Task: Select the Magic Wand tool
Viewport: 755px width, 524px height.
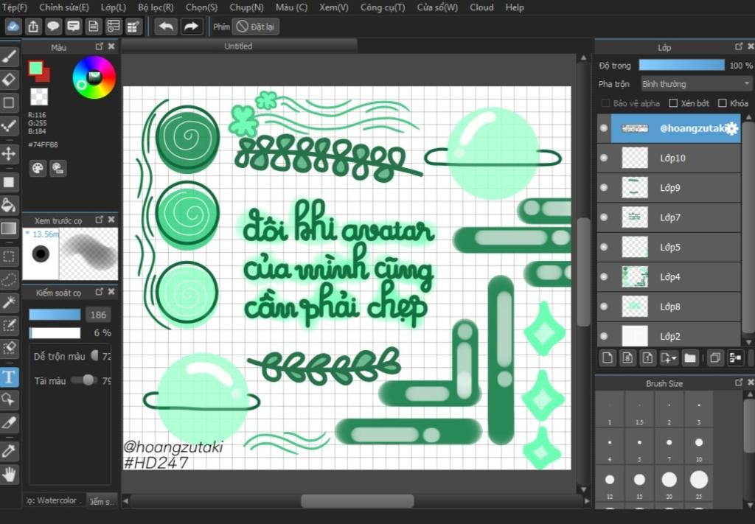Action: 9,302
